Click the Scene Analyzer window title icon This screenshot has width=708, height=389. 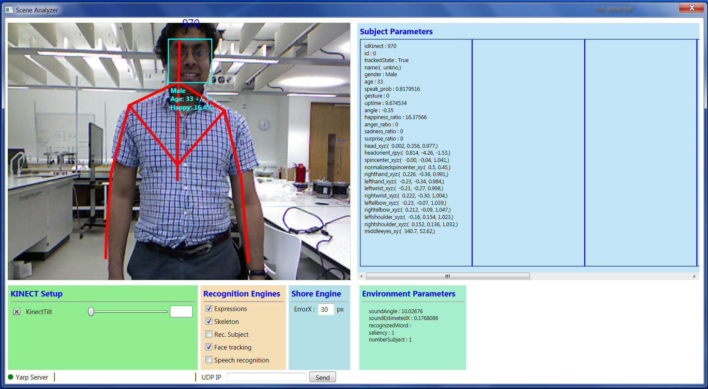[9, 10]
